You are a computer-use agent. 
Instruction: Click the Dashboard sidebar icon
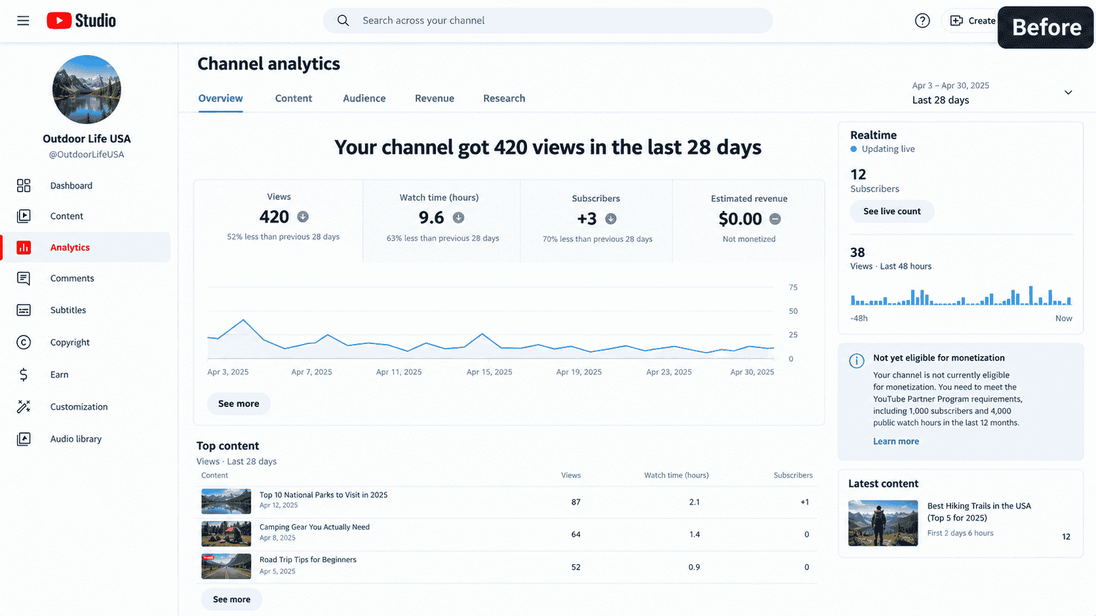click(24, 185)
